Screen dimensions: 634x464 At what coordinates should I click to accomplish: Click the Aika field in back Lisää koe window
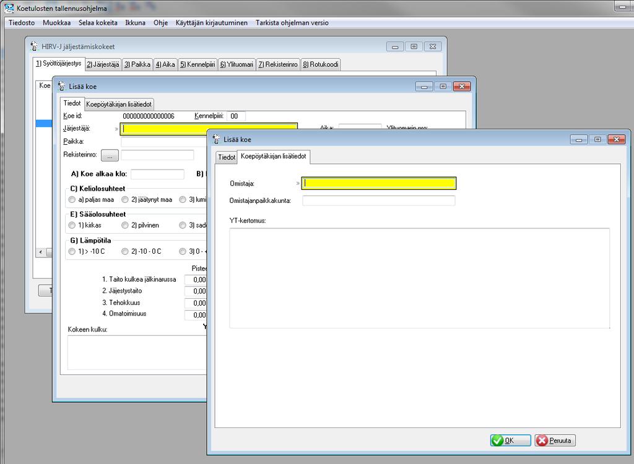(360, 126)
